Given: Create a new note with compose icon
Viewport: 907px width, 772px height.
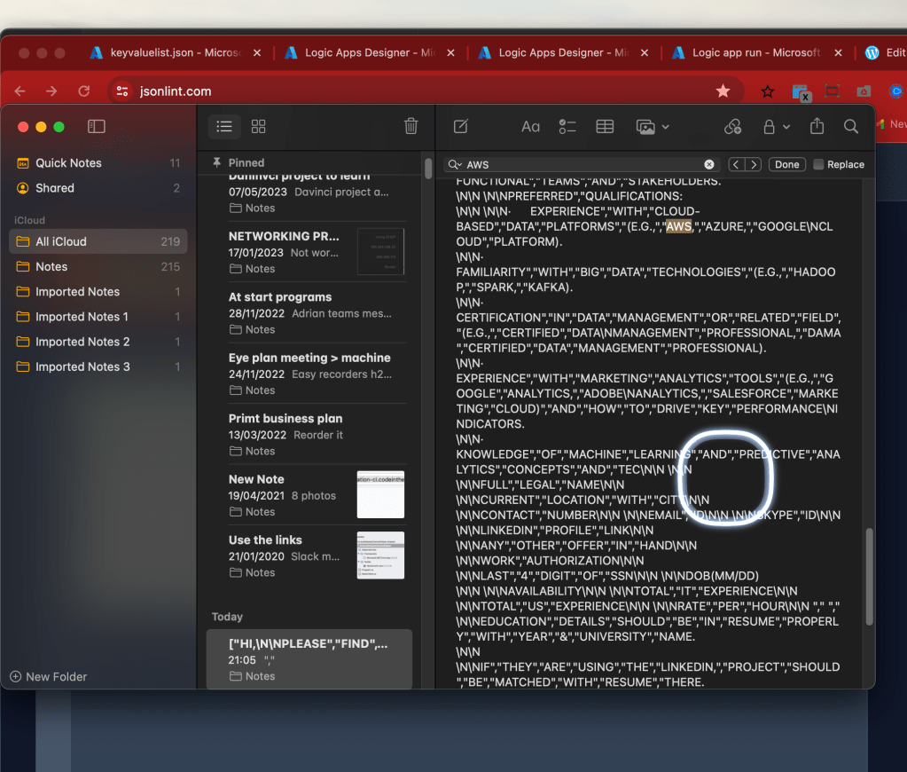Looking at the screenshot, I should [x=461, y=126].
